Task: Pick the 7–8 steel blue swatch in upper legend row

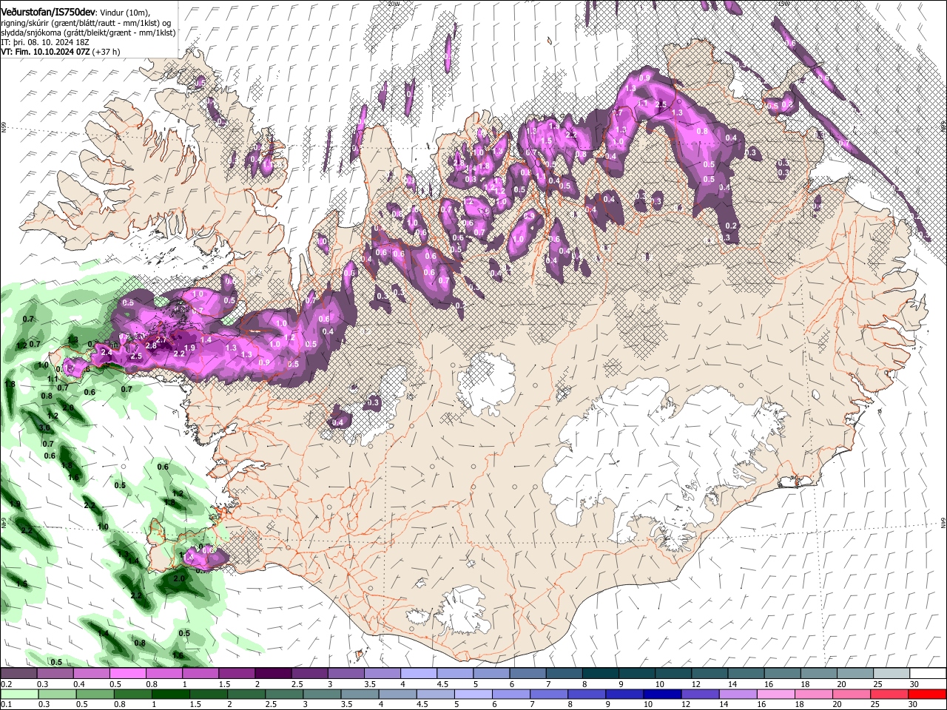Action: (564, 674)
